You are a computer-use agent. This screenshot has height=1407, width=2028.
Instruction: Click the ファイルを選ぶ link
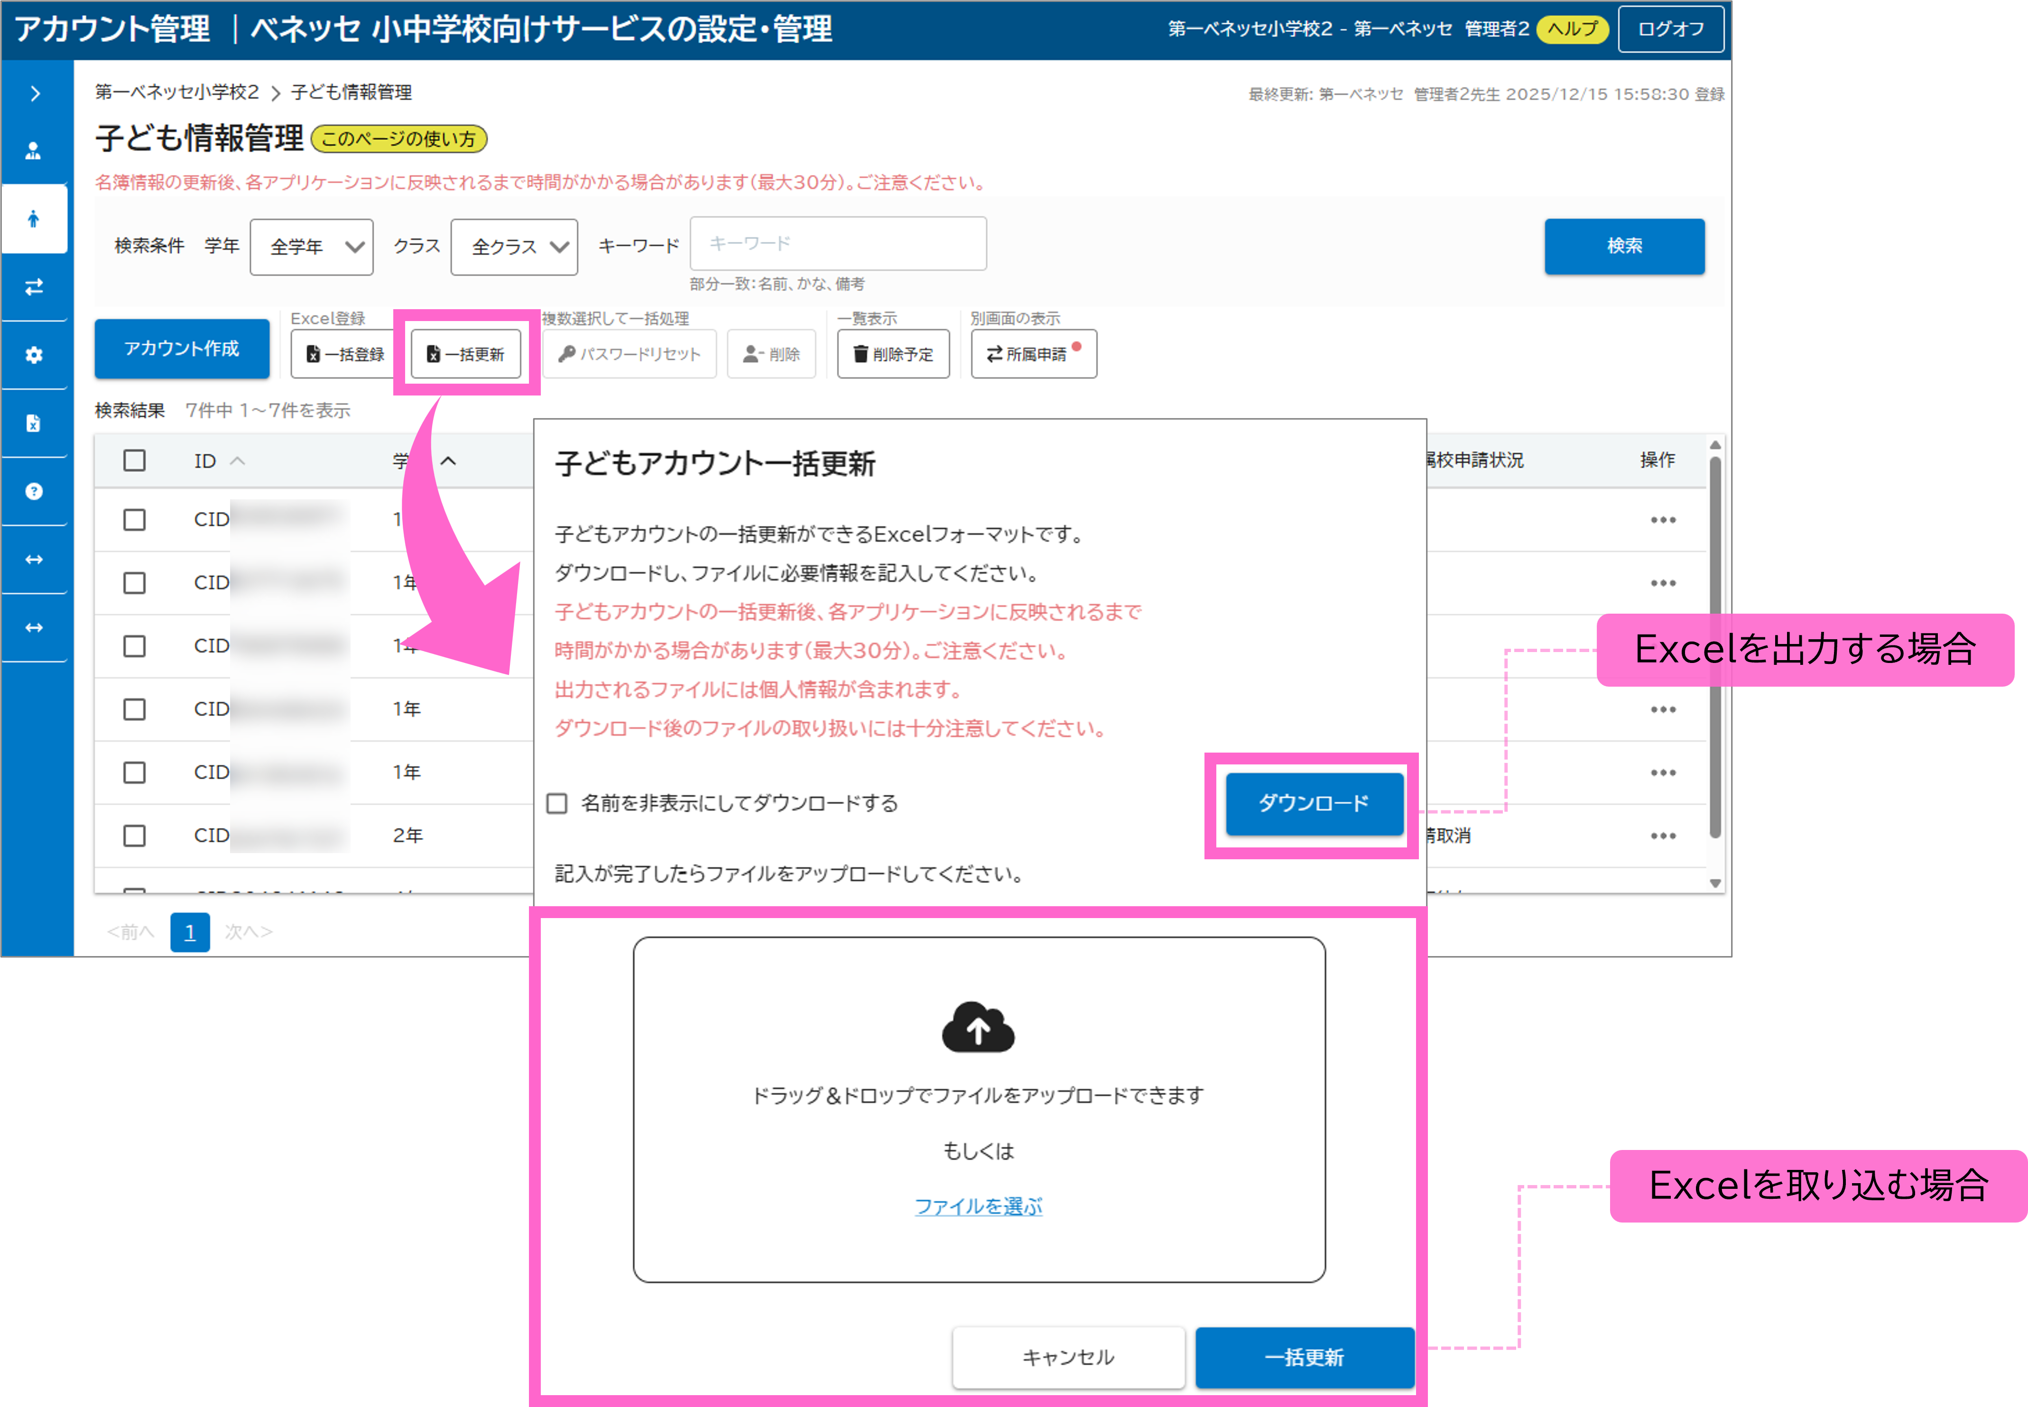pyautogui.click(x=978, y=1206)
